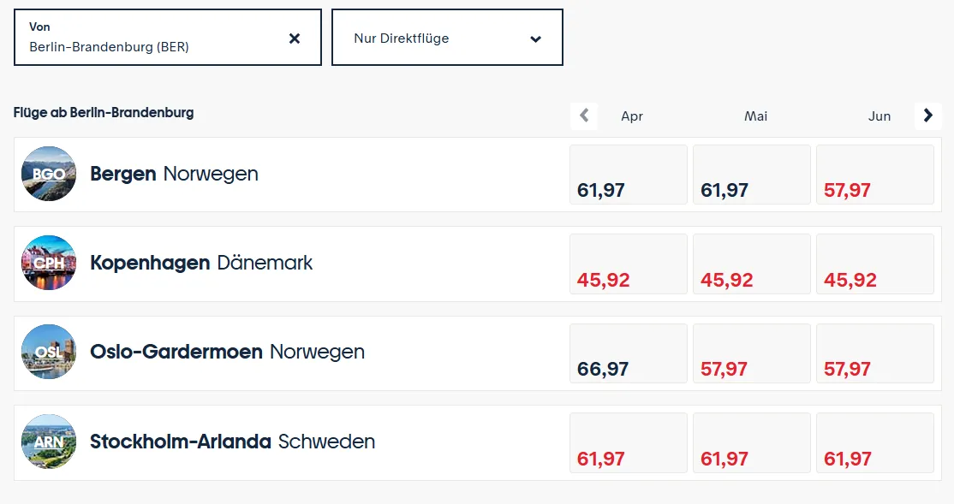The width and height of the screenshot is (954, 504).
Task: Open the Kopenhagen Dänemark destination link
Action: coord(201,263)
